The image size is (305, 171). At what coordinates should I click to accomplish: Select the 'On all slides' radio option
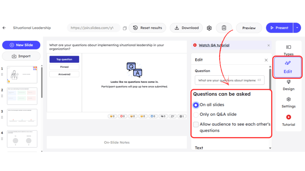(196, 105)
